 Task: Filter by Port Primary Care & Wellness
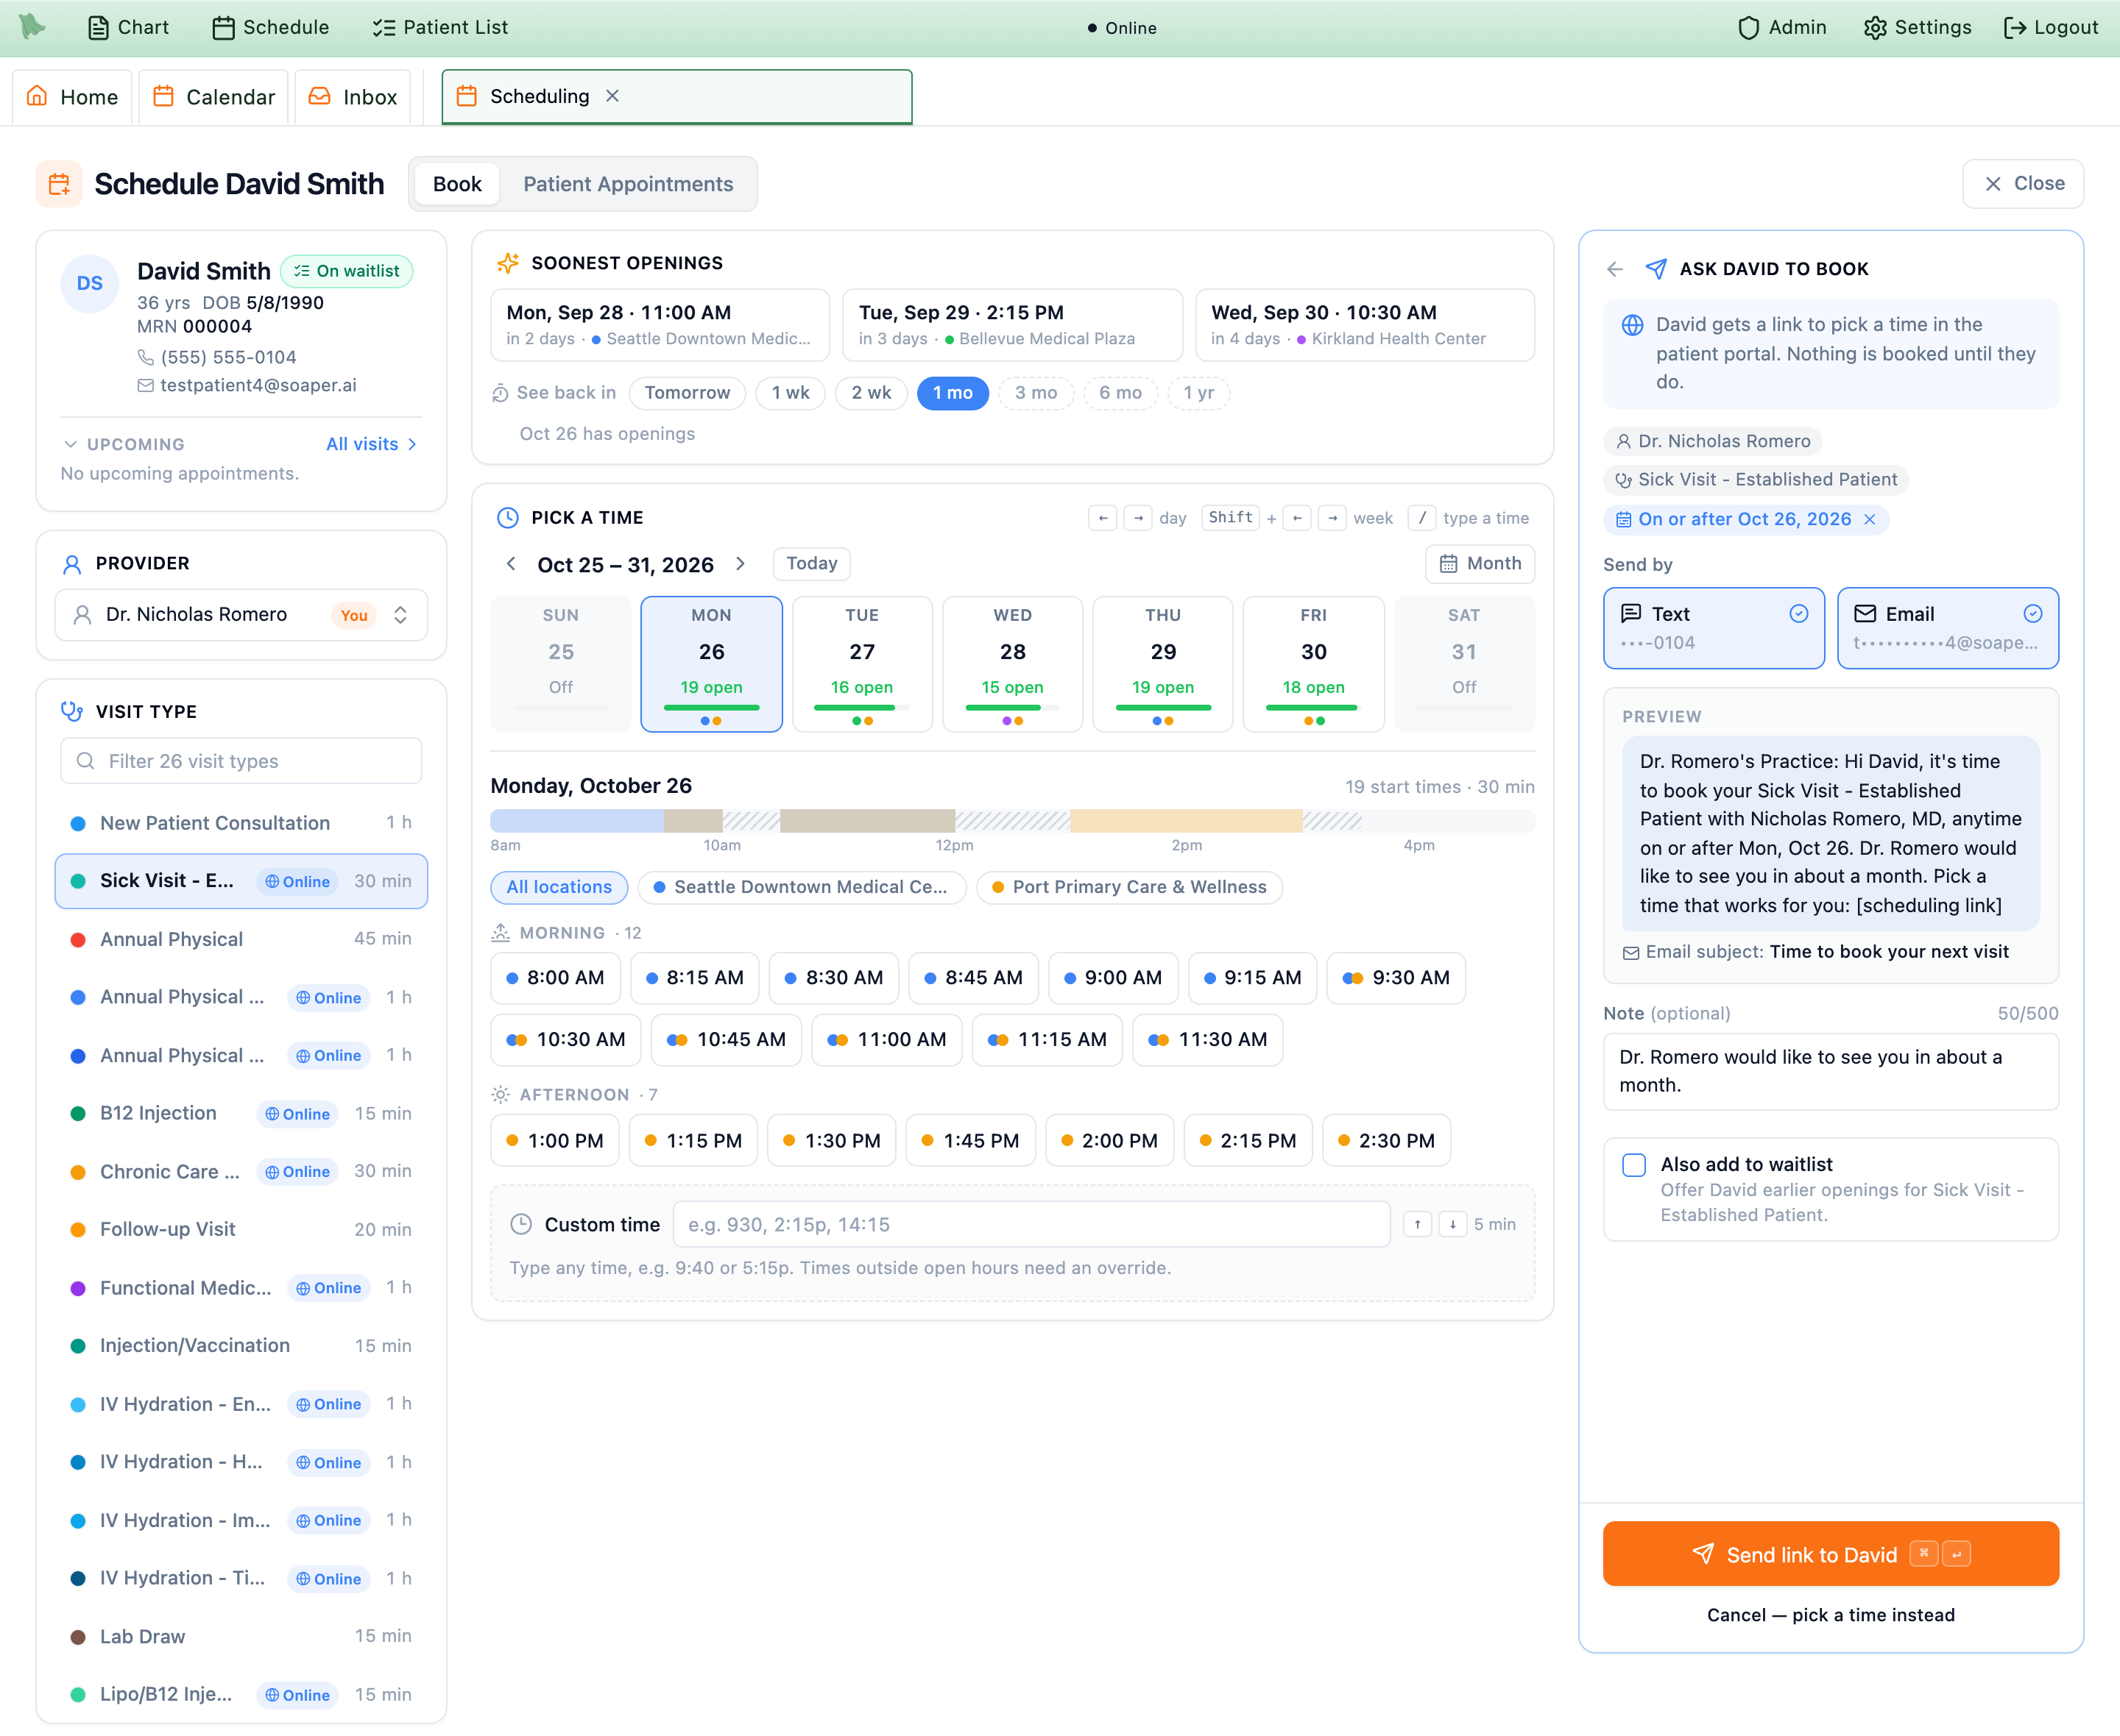click(x=1129, y=887)
